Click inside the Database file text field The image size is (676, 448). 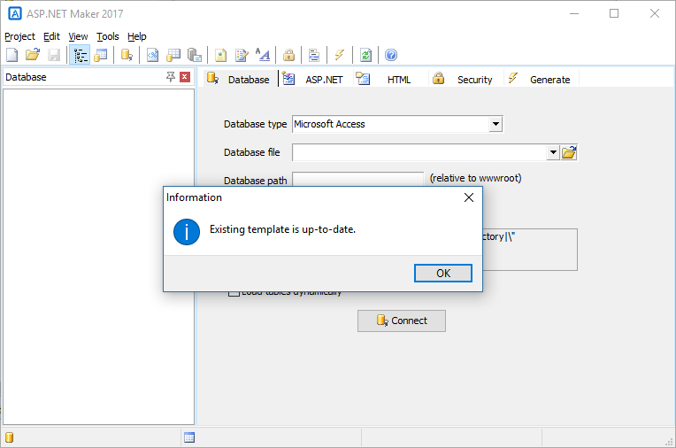point(419,152)
